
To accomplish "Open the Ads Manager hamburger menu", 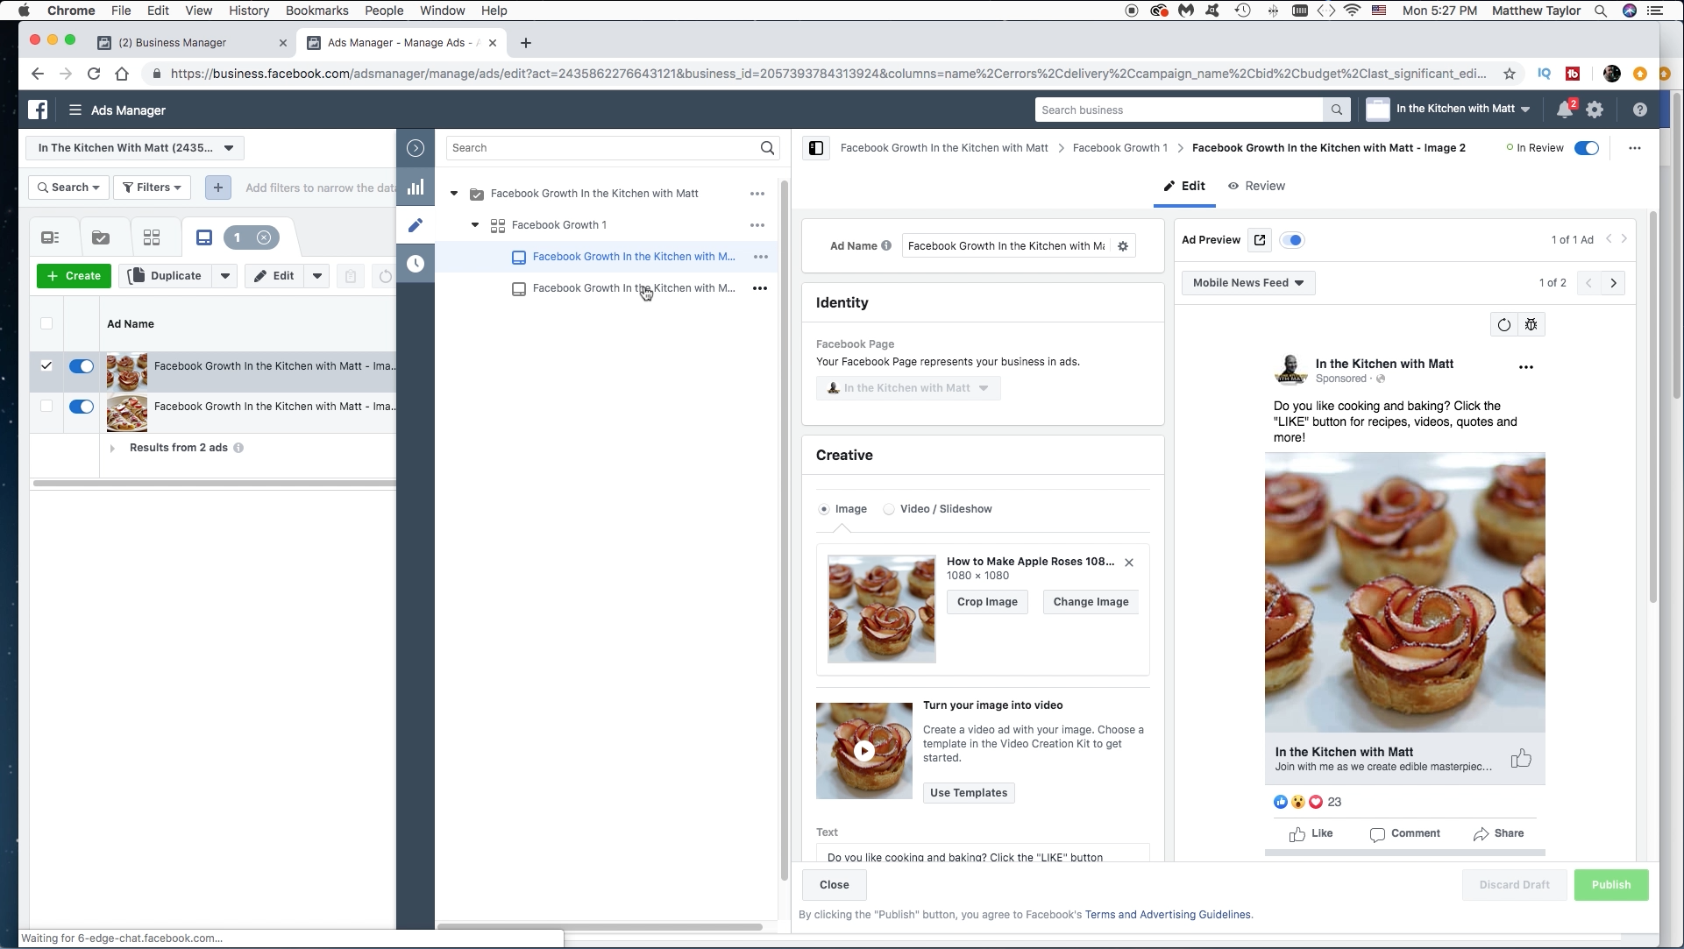I will point(75,110).
